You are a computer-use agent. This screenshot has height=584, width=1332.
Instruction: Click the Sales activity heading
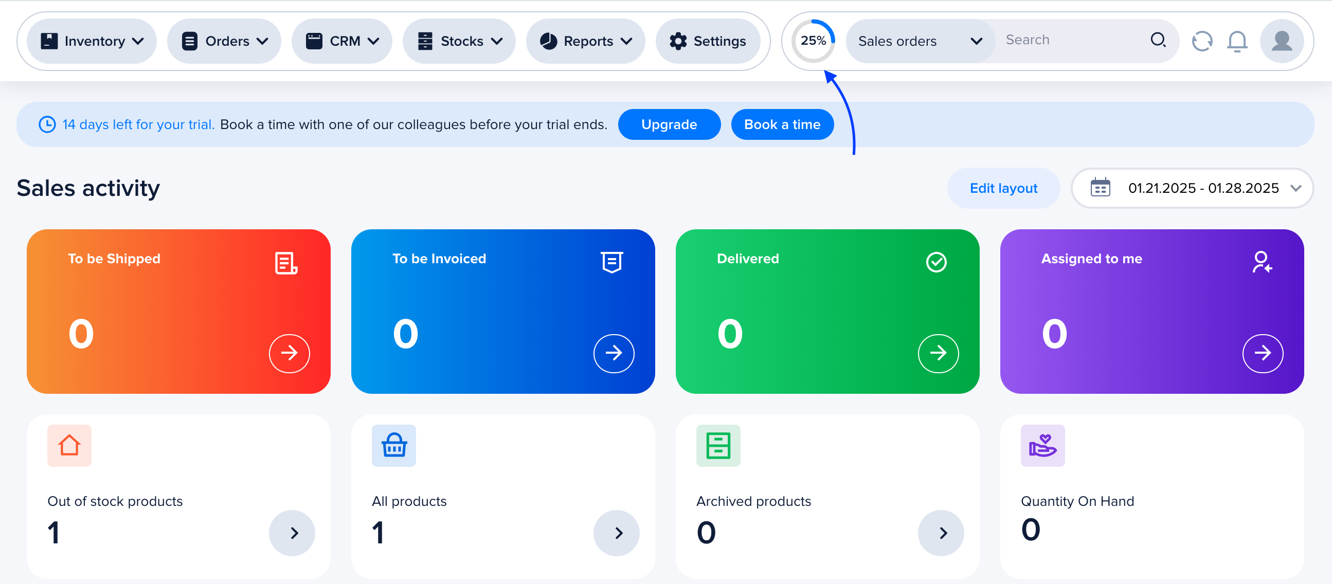pyautogui.click(x=88, y=188)
